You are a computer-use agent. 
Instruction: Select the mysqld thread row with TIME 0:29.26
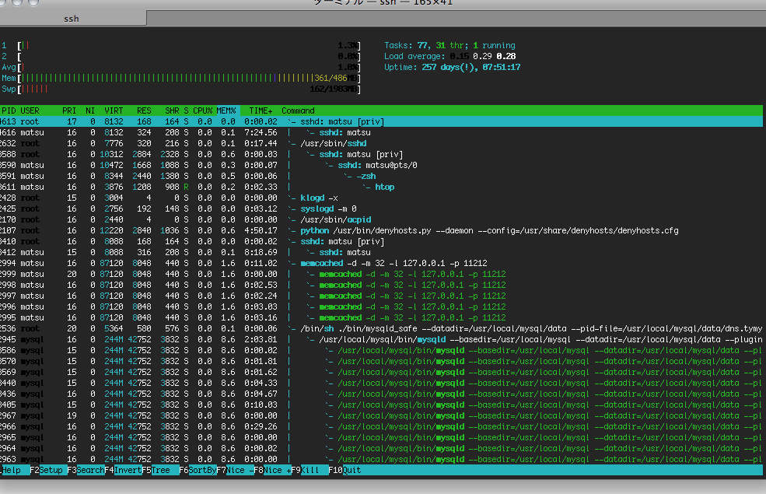(x=381, y=426)
